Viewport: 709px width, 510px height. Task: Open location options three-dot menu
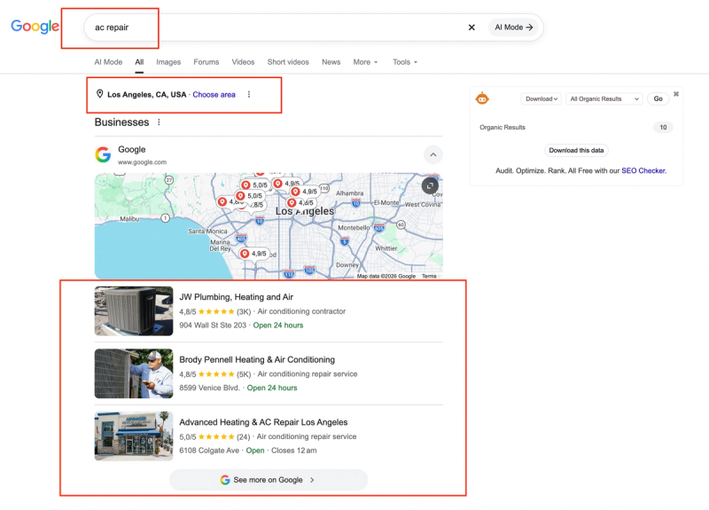point(249,94)
